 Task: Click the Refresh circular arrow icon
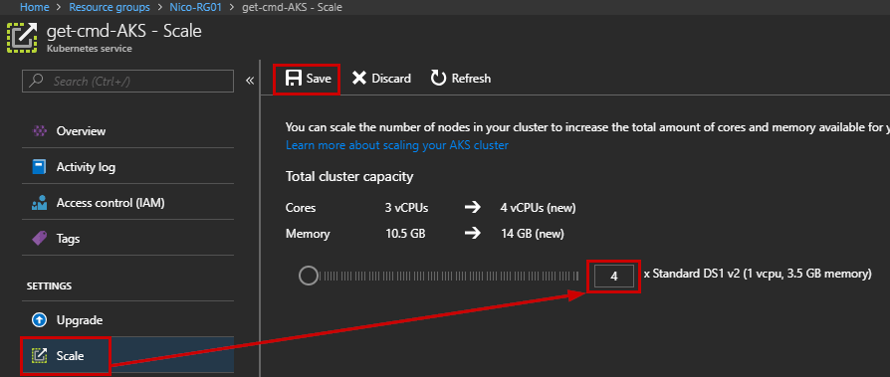pos(438,79)
